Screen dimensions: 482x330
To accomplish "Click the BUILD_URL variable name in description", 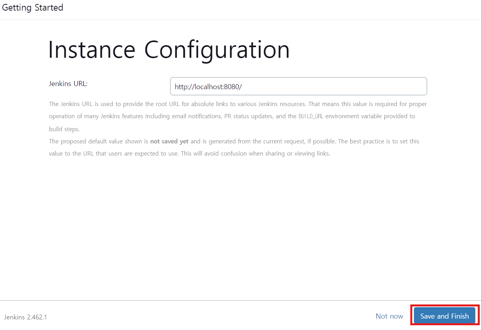I will click(310, 117).
